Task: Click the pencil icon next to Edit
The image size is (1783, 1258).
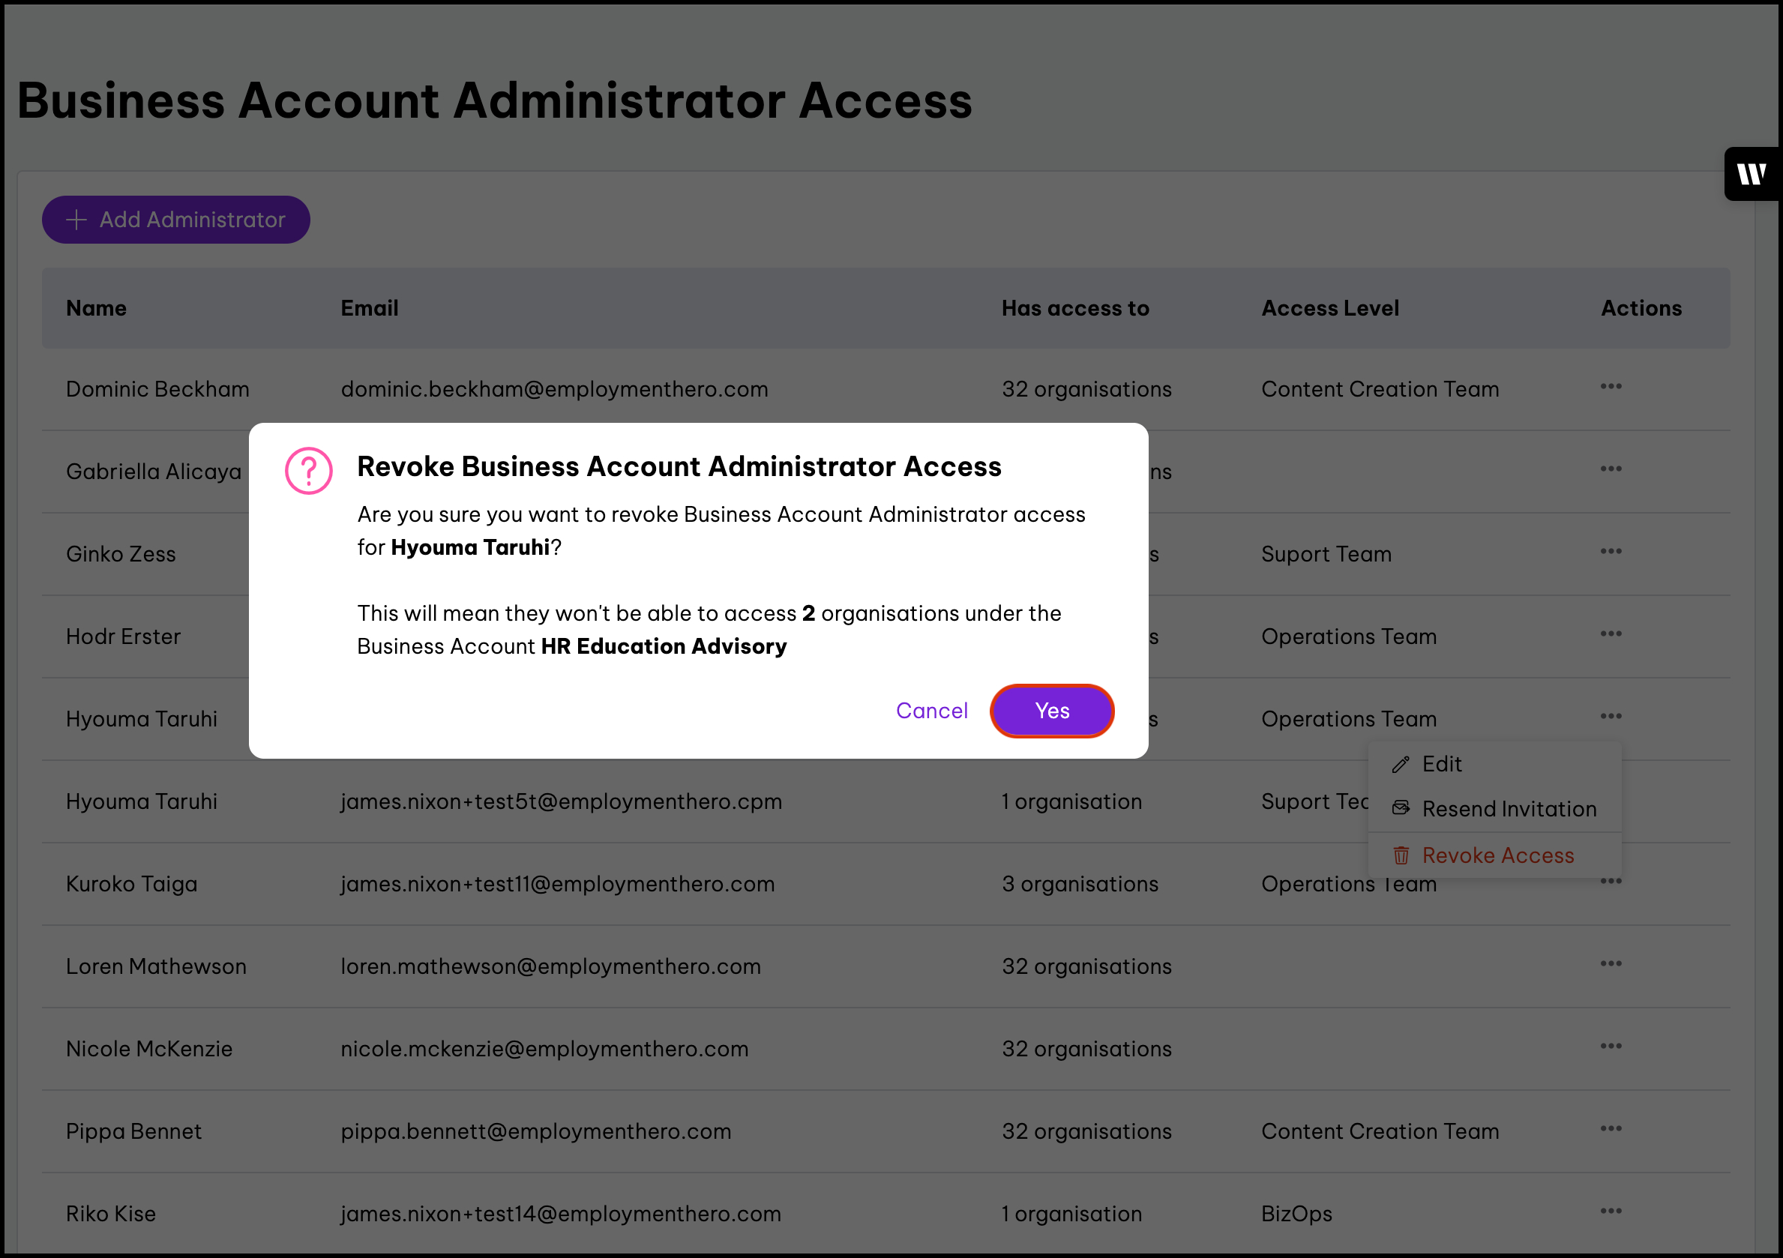Action: (x=1401, y=764)
